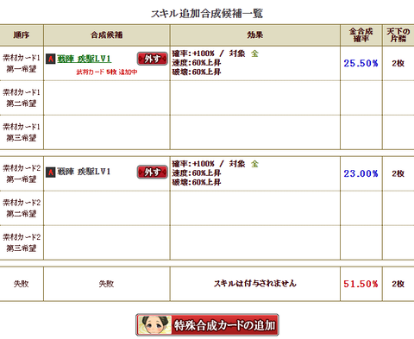This screenshot has width=414, height=339.
Task: Click 素材カード2 第三希望 row label
Action: pyautogui.click(x=22, y=242)
